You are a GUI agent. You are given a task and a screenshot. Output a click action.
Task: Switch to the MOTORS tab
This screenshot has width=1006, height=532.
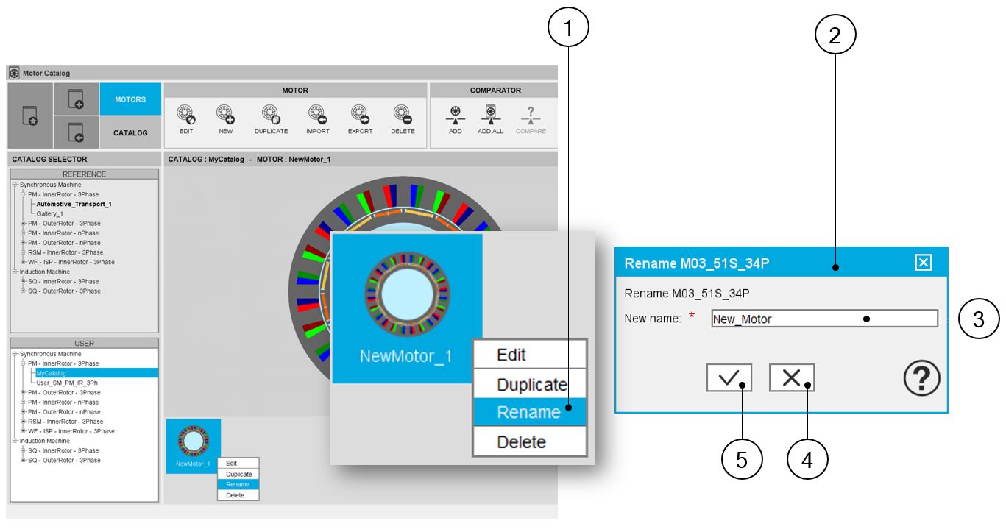point(130,99)
